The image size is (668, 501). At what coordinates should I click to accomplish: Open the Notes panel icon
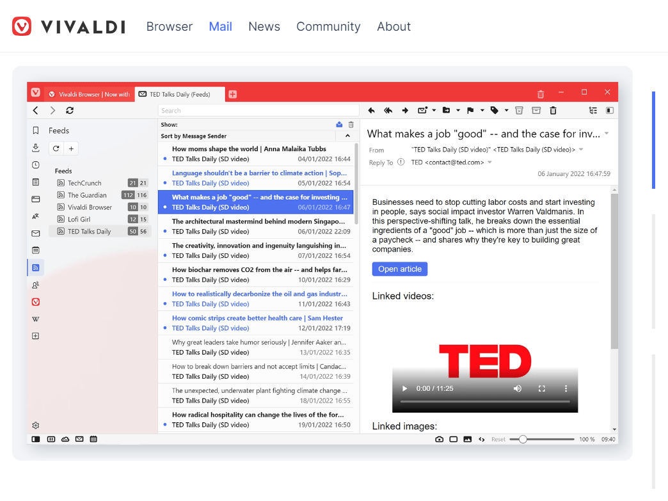click(36, 182)
